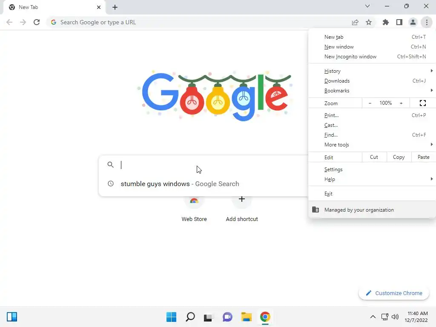Click the Customize Chrome button
Image resolution: width=436 pixels, height=327 pixels.
click(394, 293)
